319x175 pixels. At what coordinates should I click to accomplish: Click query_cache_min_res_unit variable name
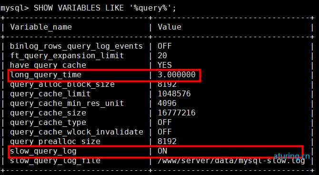(x=67, y=103)
